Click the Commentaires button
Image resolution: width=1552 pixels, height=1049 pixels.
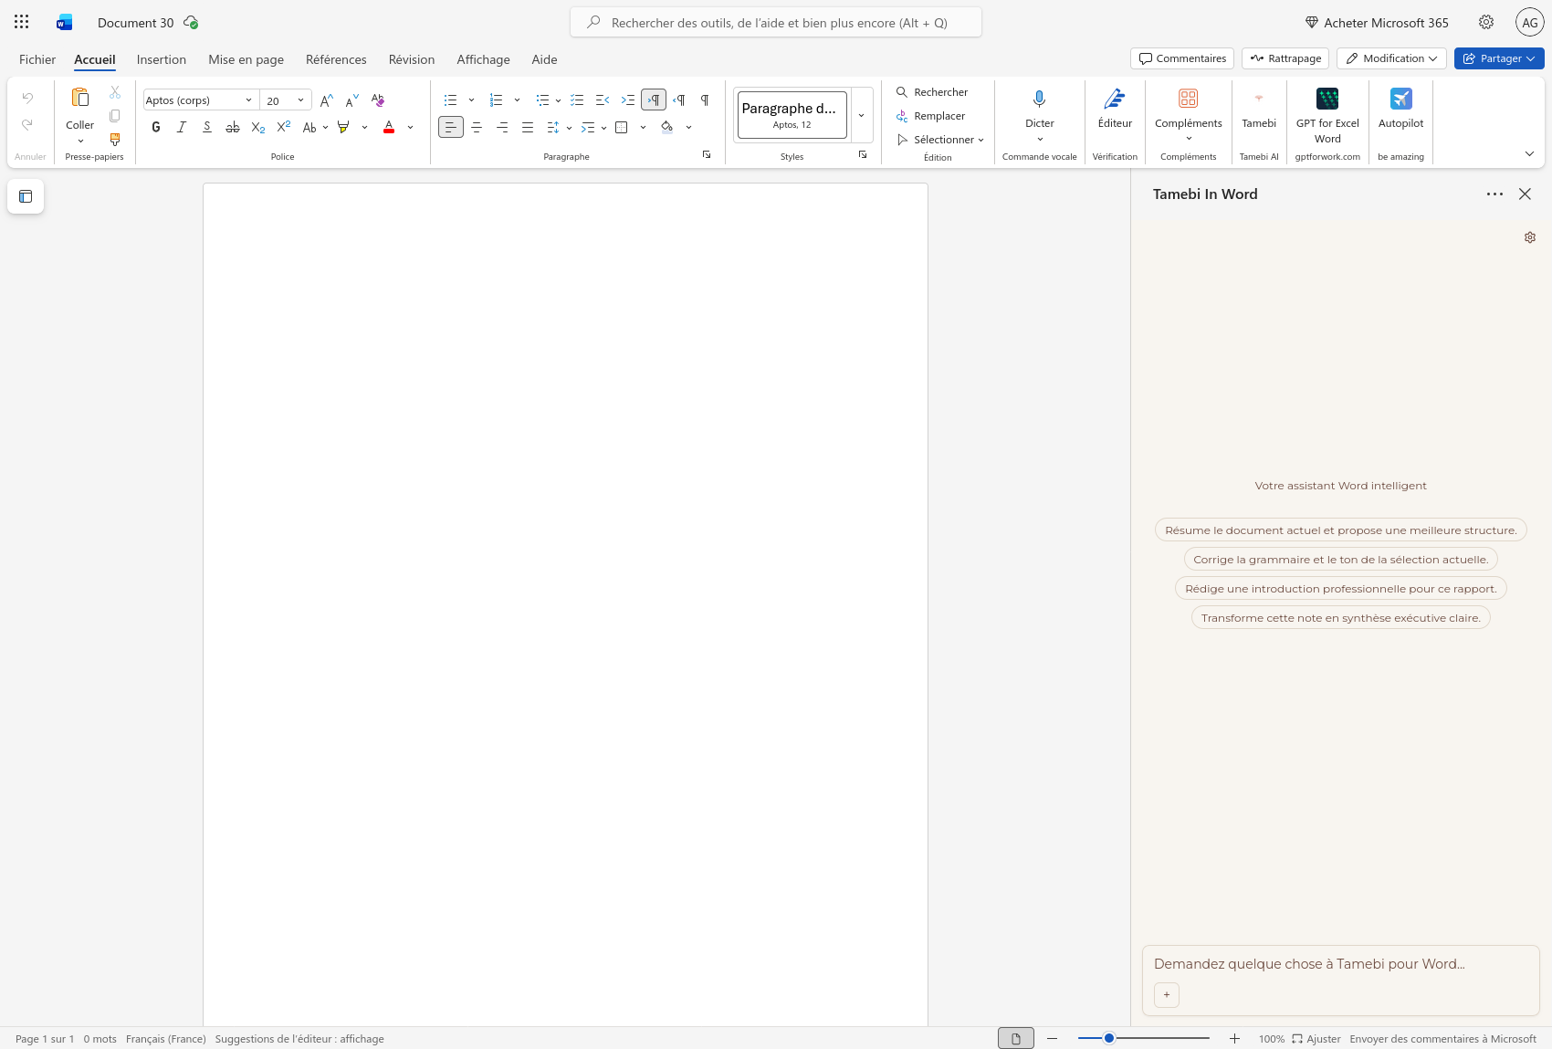pos(1182,58)
